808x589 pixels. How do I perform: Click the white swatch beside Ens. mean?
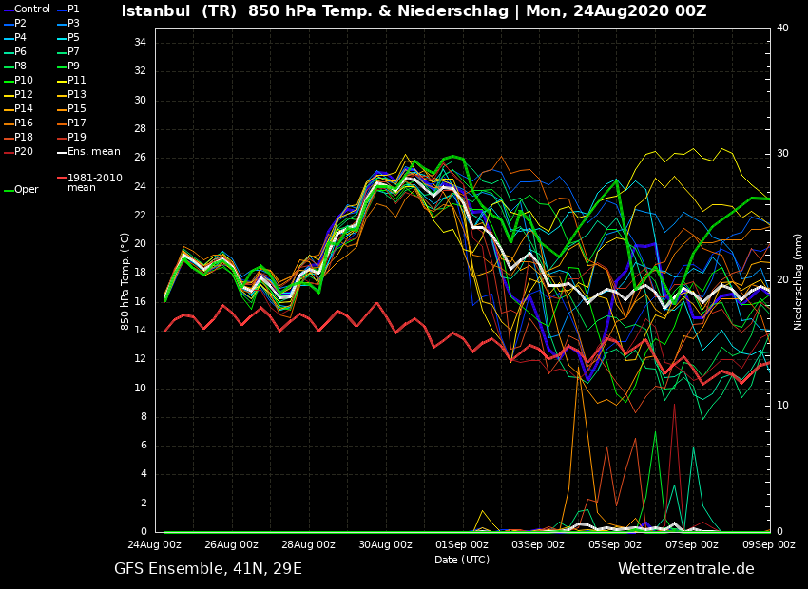click(61, 152)
